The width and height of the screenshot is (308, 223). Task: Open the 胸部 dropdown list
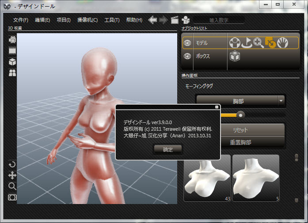tap(241, 101)
